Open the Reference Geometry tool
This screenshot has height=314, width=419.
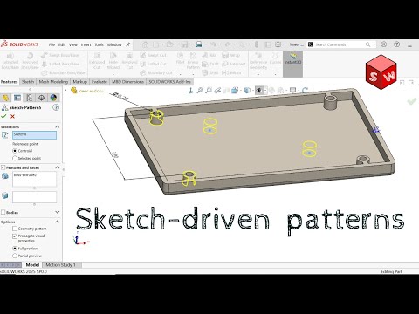click(258, 61)
